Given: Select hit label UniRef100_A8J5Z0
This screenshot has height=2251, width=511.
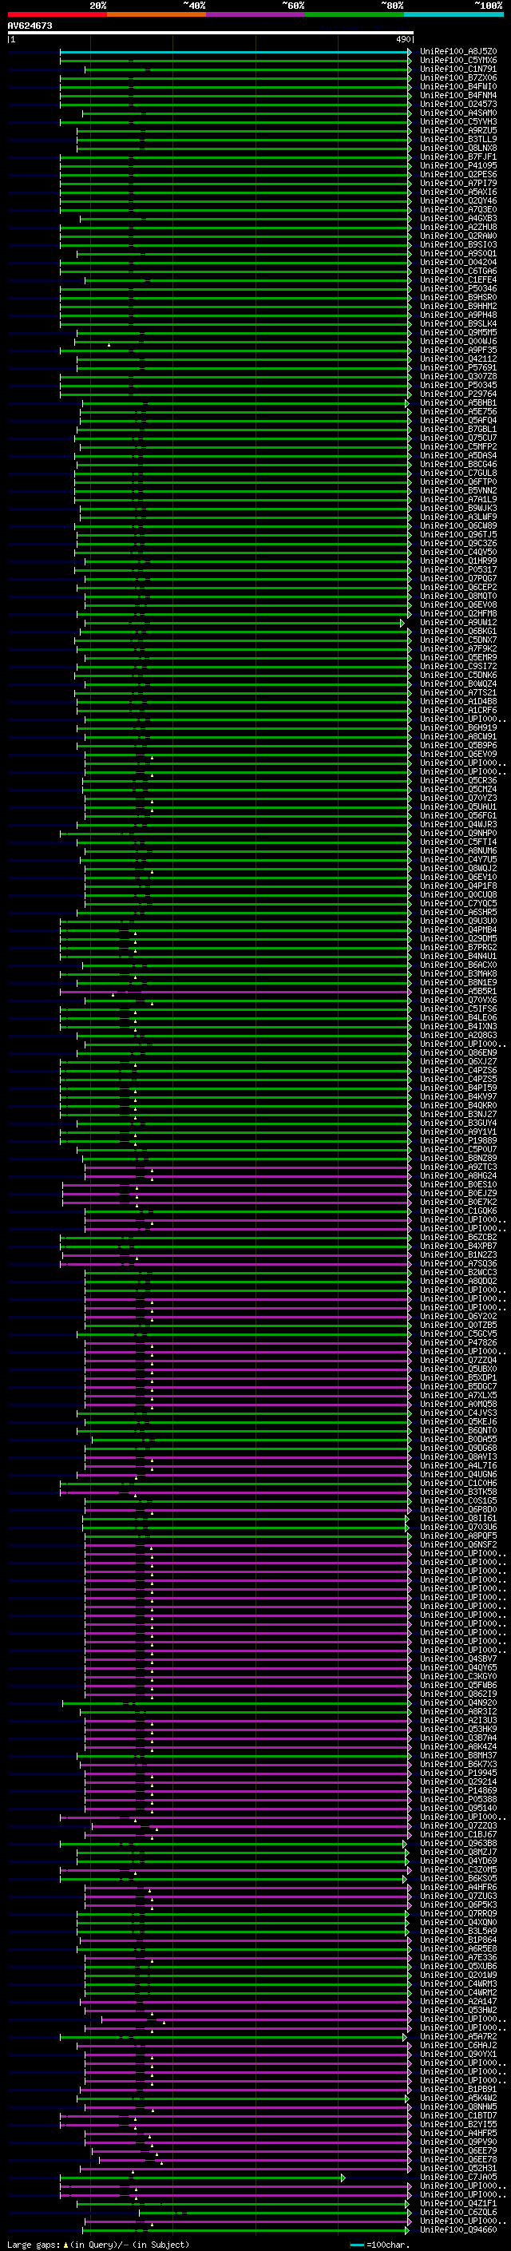Looking at the screenshot, I should tap(458, 52).
